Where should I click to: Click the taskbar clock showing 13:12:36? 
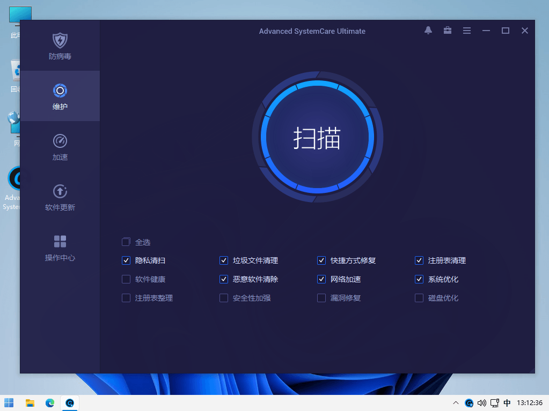click(x=529, y=403)
